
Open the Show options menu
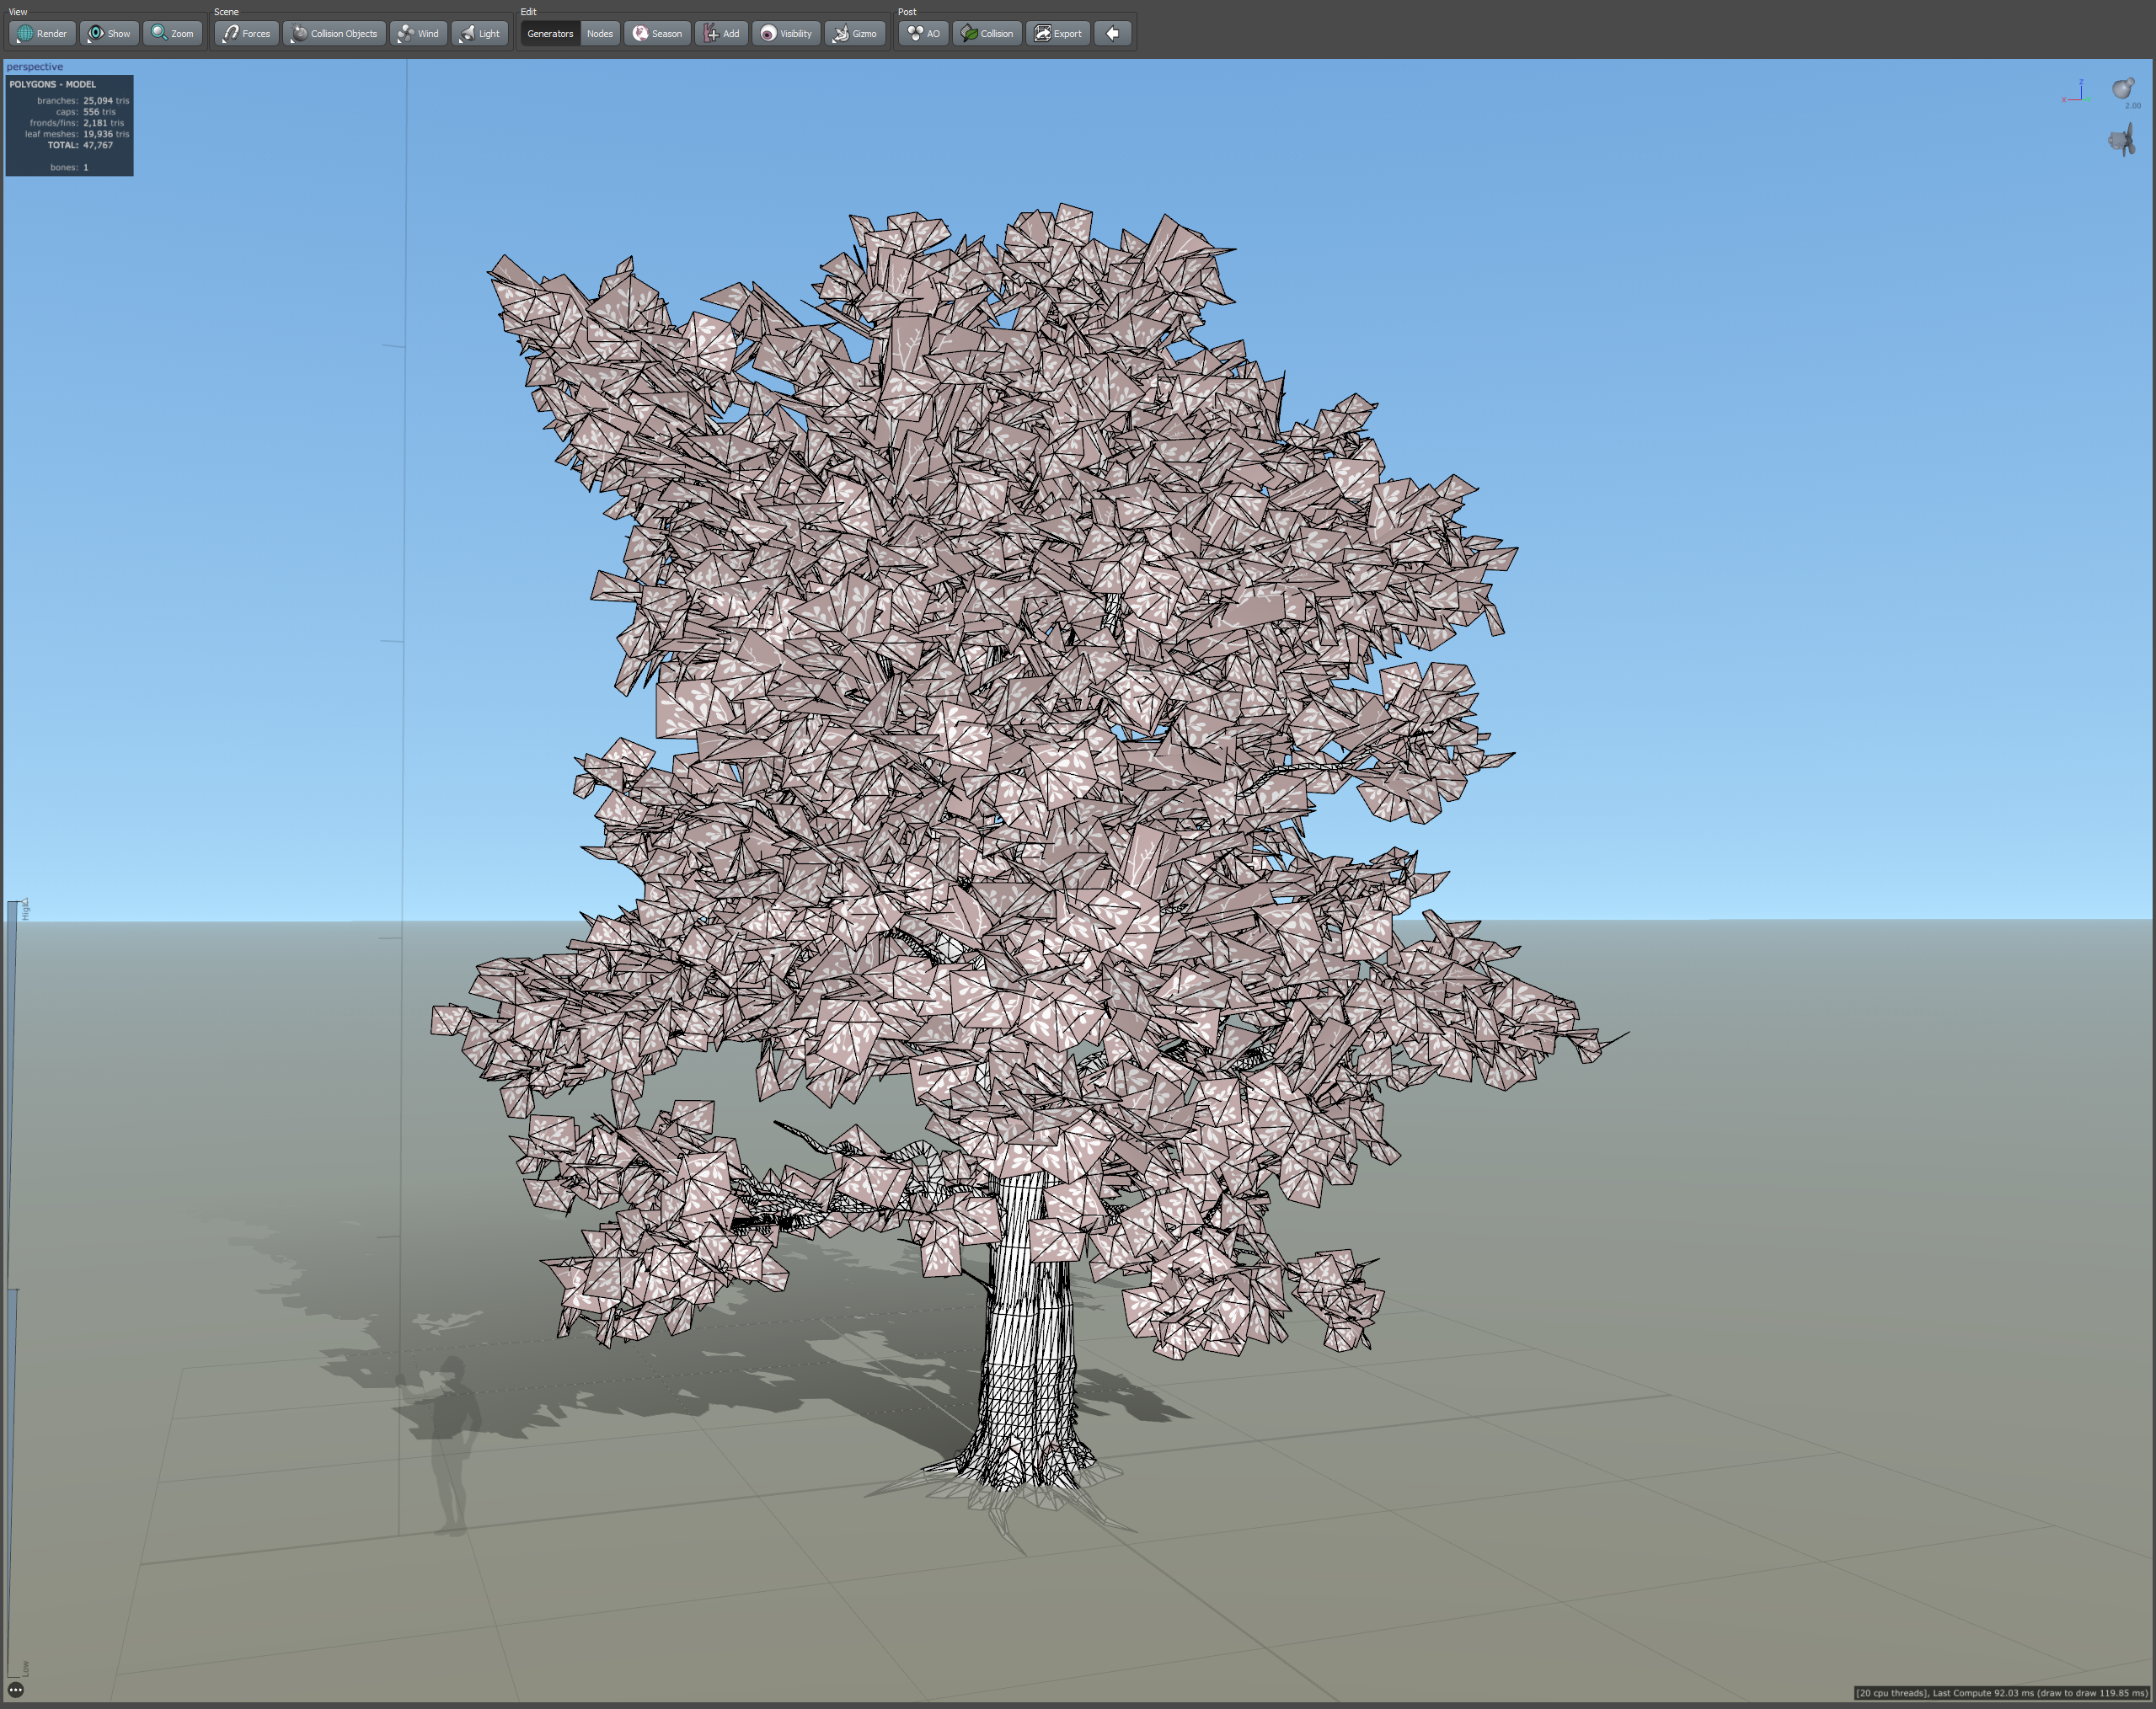click(x=109, y=33)
